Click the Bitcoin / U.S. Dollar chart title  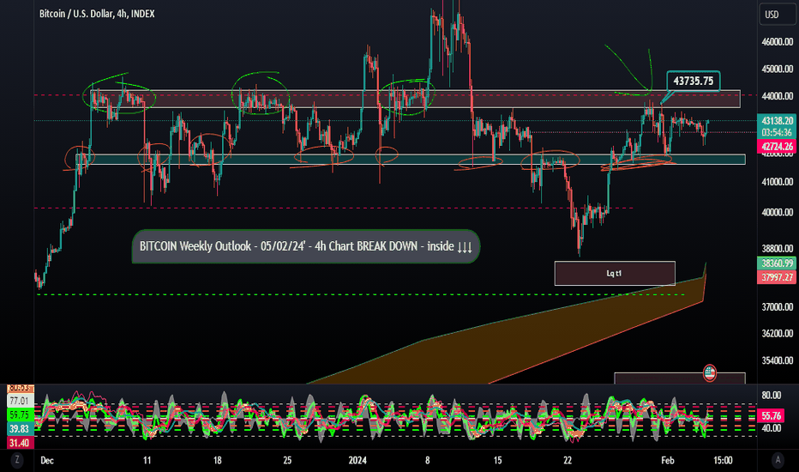[97, 14]
